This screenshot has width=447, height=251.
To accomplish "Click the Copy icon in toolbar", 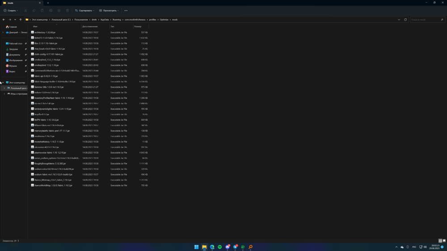I will [x=34, y=11].
